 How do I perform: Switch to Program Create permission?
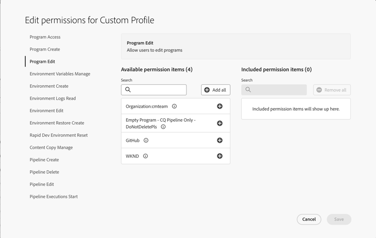[x=45, y=49]
